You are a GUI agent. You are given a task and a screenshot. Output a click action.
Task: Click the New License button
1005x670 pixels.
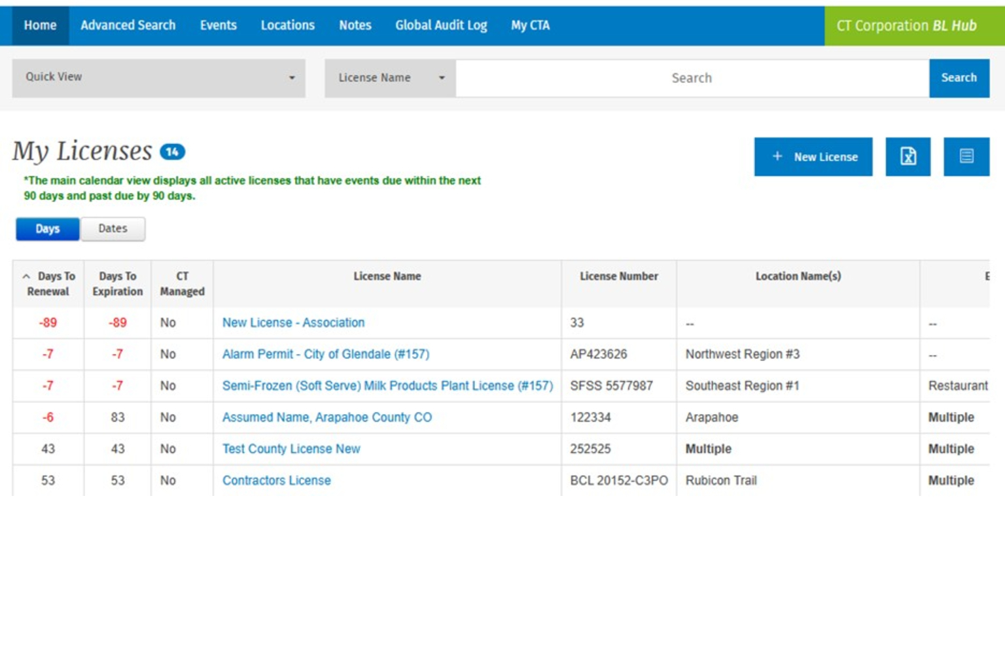click(x=813, y=156)
